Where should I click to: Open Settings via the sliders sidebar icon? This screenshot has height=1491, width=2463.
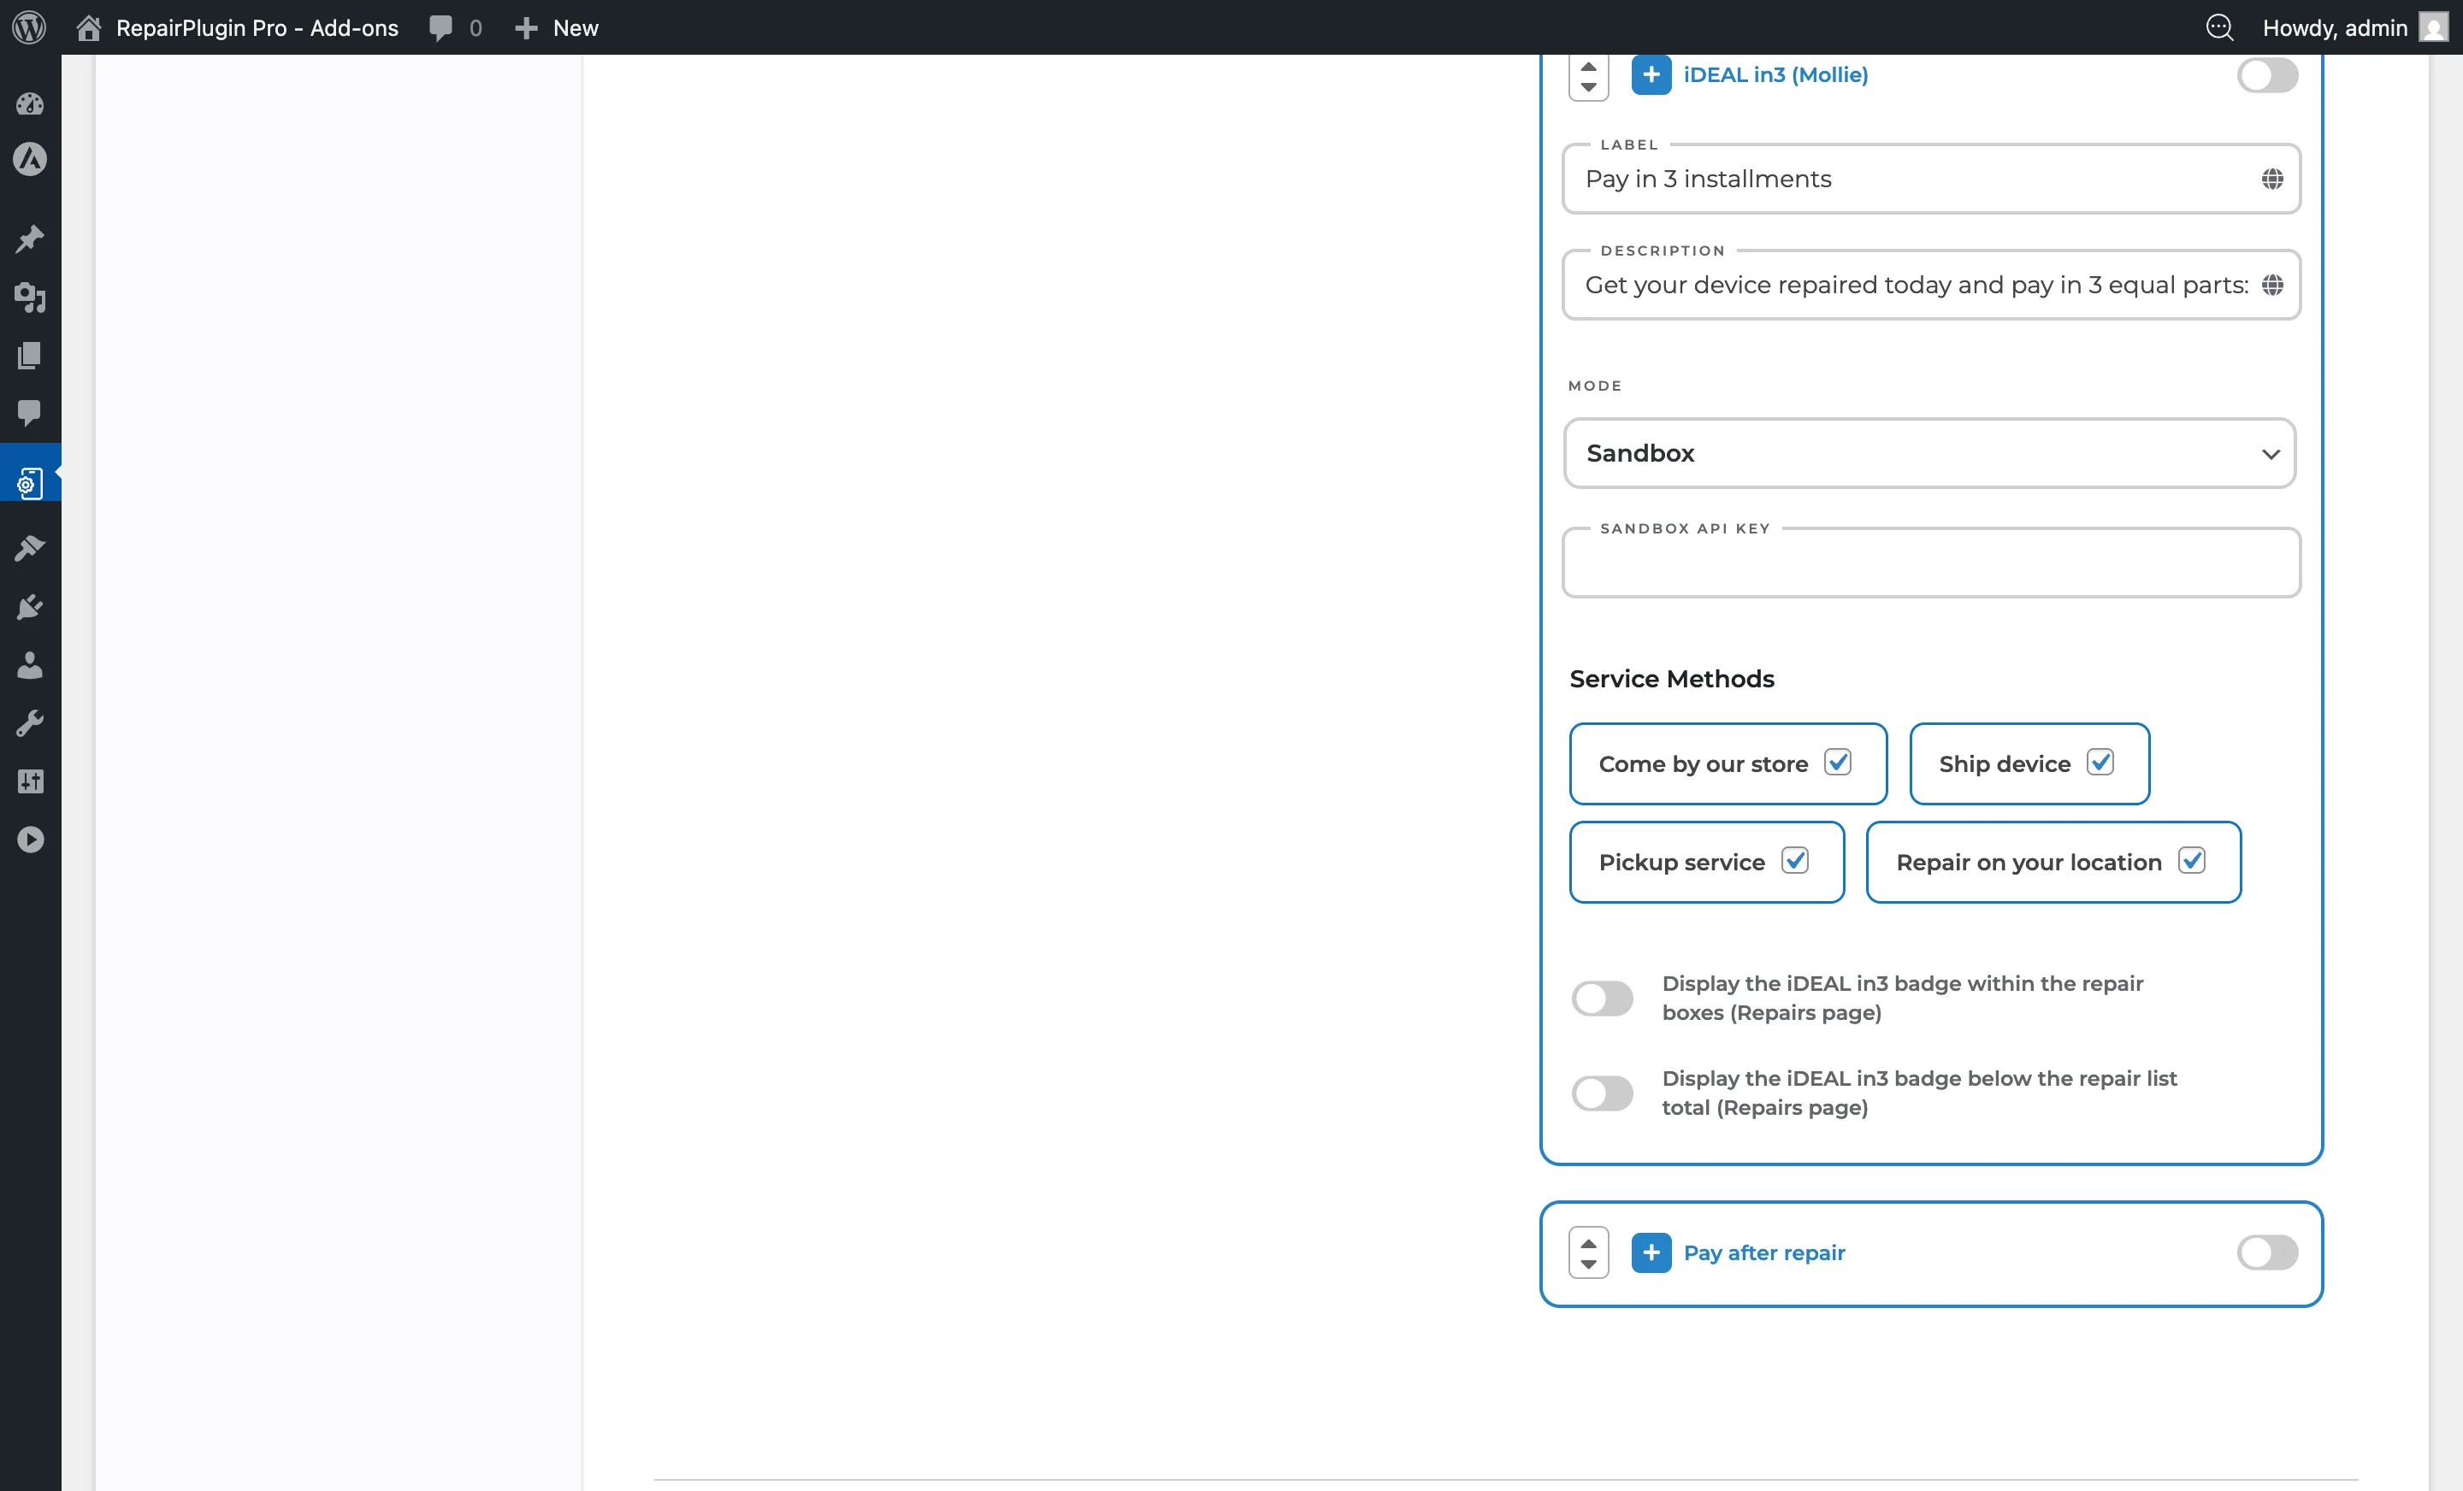[x=30, y=781]
